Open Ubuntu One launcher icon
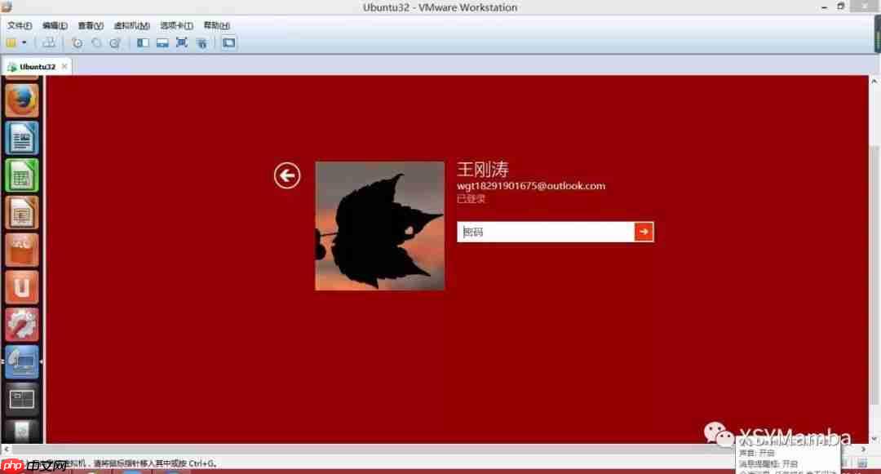The width and height of the screenshot is (881, 474). tap(22, 287)
